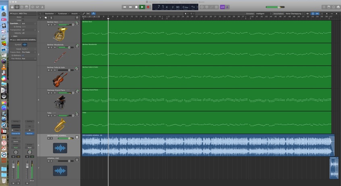Open the Note Pads button
341x186 pixels.
[x=329, y=7]
